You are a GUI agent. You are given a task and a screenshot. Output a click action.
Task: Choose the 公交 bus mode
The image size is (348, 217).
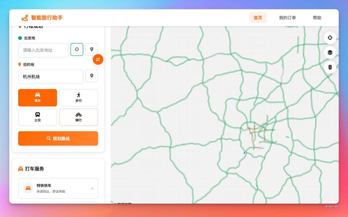point(37,117)
